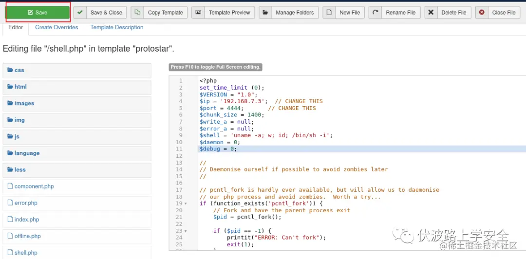Switch to the Create Overrides tab
Image resolution: width=526 pixels, height=259 pixels.
point(56,28)
